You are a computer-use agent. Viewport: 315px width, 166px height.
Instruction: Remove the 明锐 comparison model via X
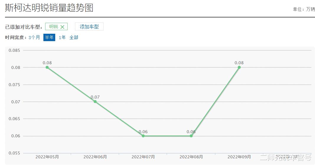(62, 27)
